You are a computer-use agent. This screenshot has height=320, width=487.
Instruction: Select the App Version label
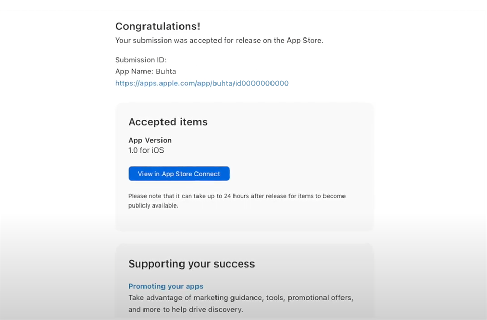click(150, 140)
